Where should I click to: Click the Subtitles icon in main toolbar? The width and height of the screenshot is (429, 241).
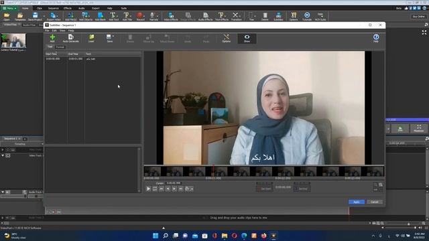278,16
